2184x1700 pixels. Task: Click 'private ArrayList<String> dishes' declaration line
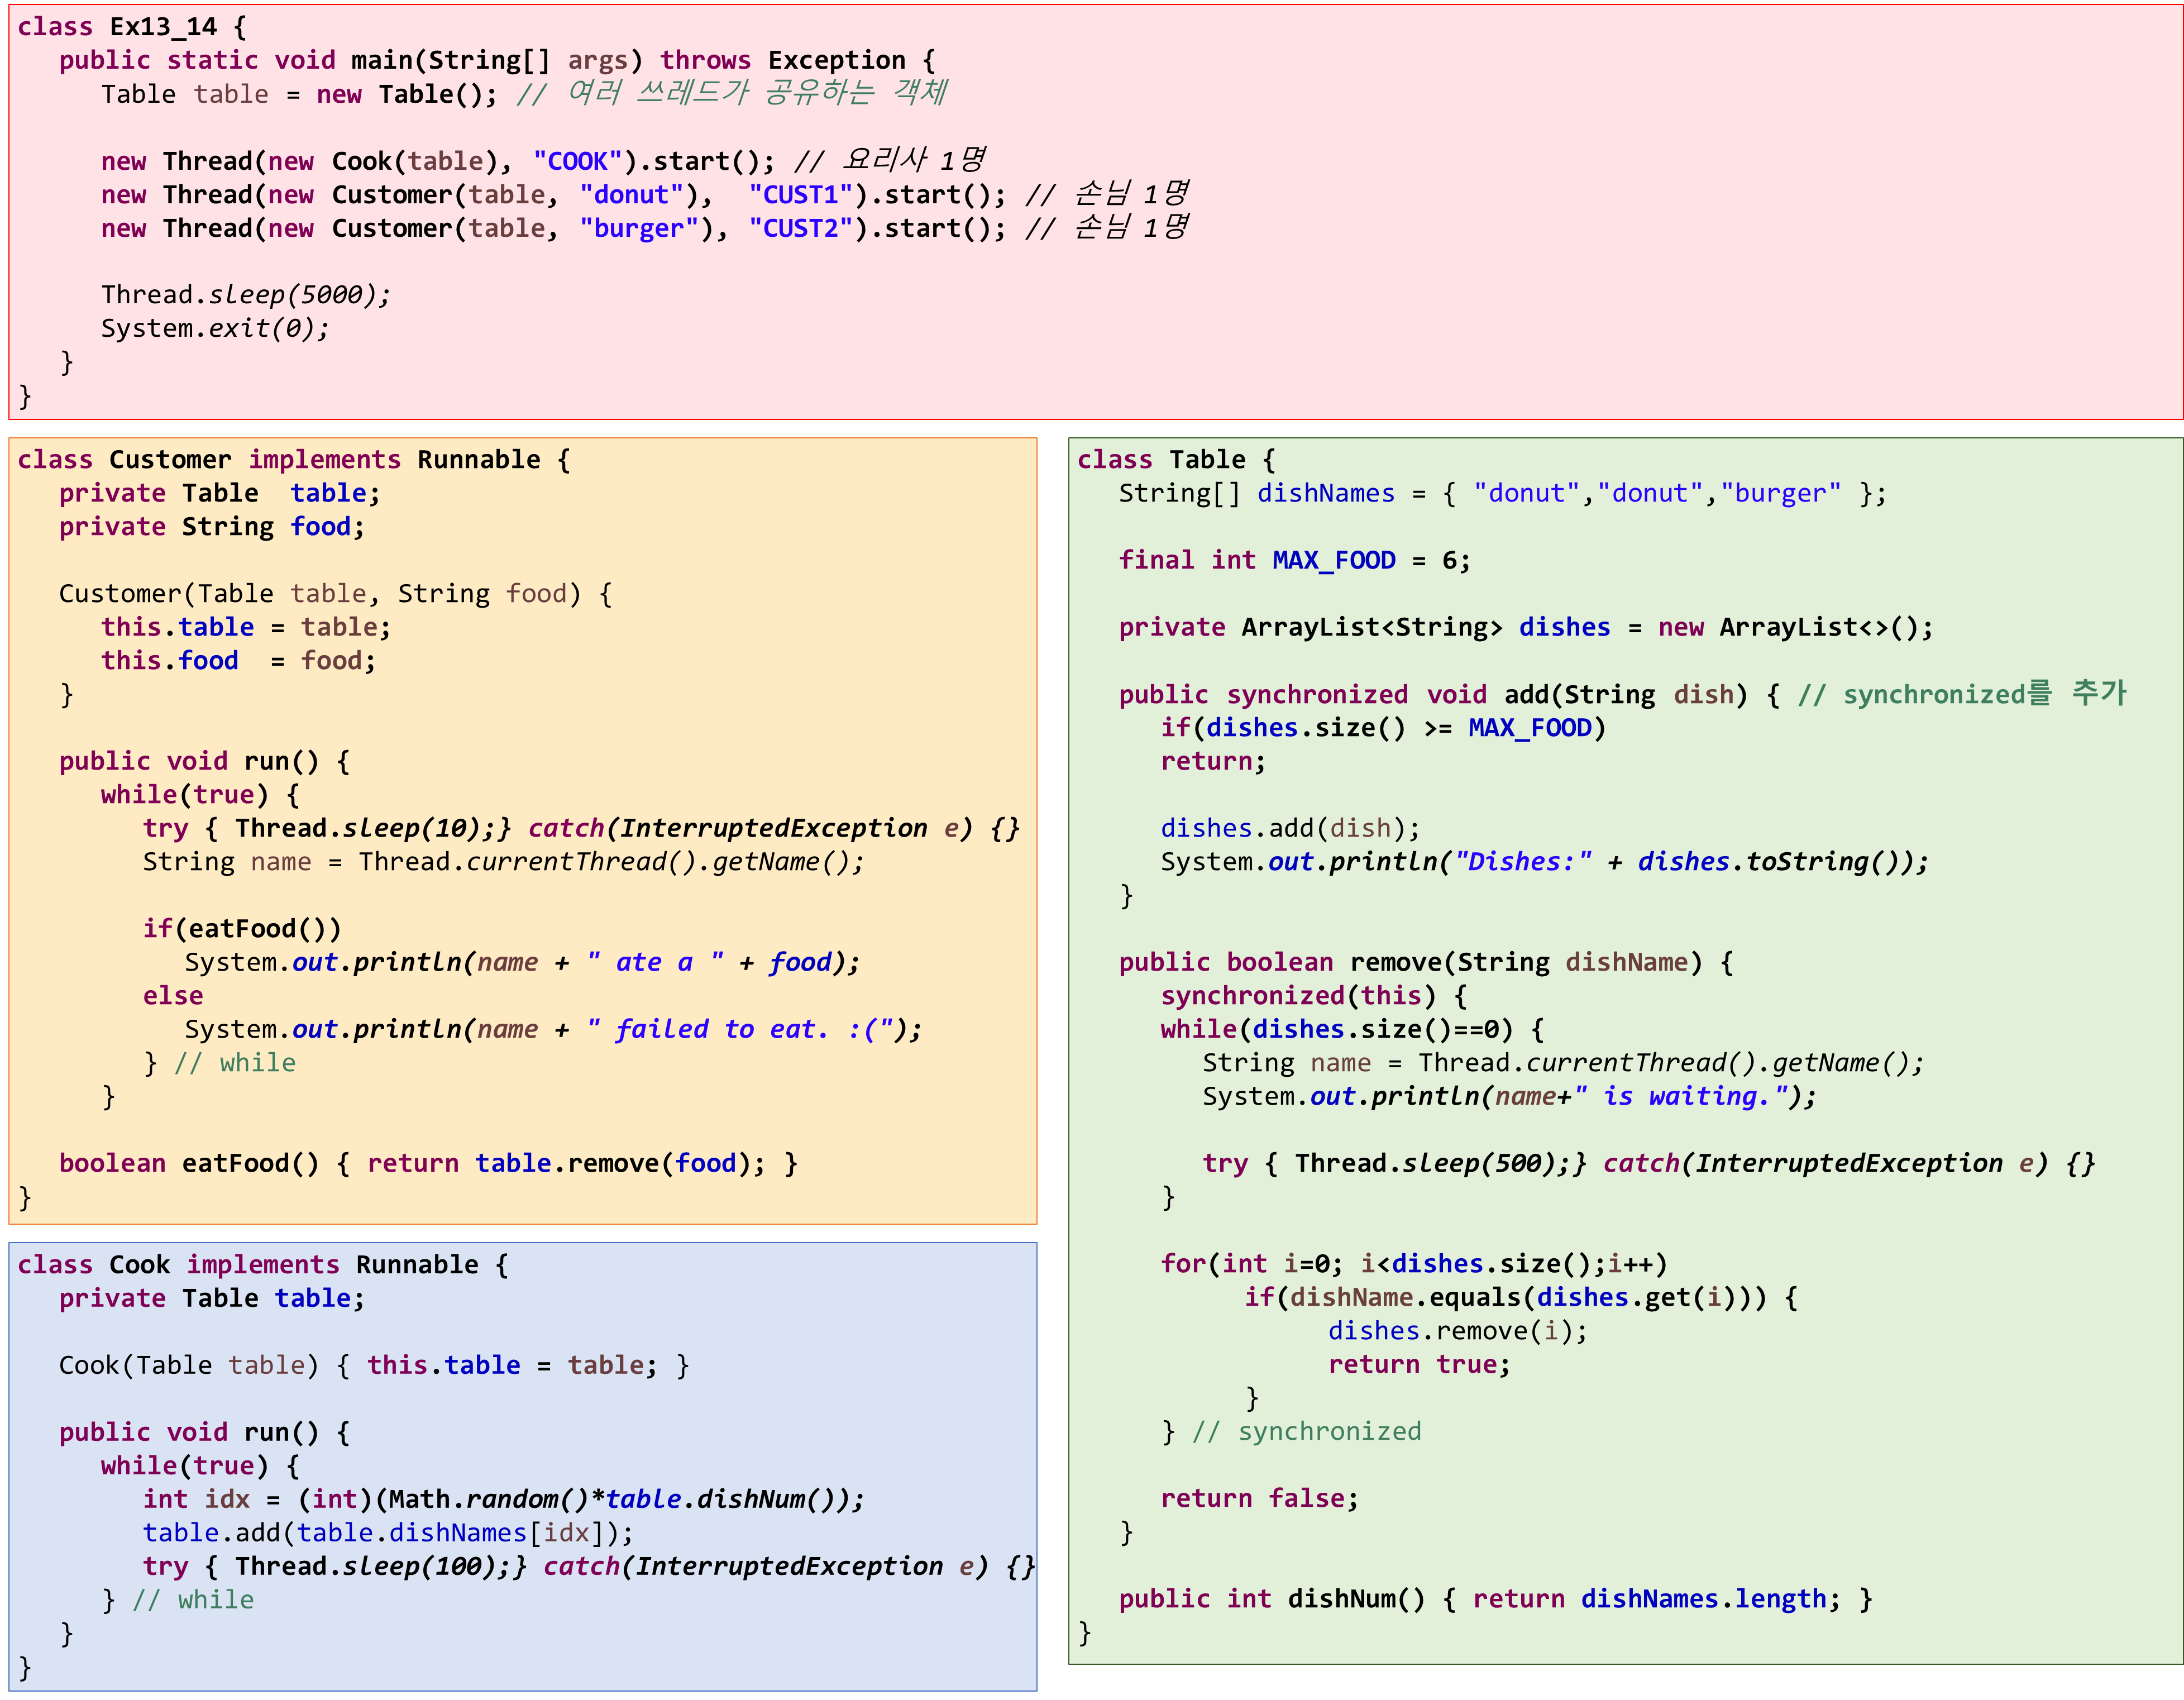coord(1527,628)
